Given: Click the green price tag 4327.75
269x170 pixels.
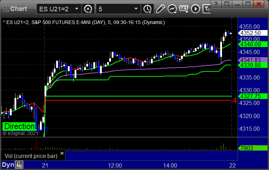Looking at the screenshot, I should tap(252, 96).
